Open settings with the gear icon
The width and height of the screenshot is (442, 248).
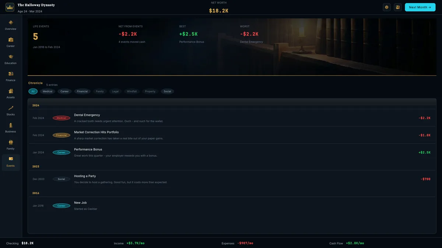tap(387, 7)
